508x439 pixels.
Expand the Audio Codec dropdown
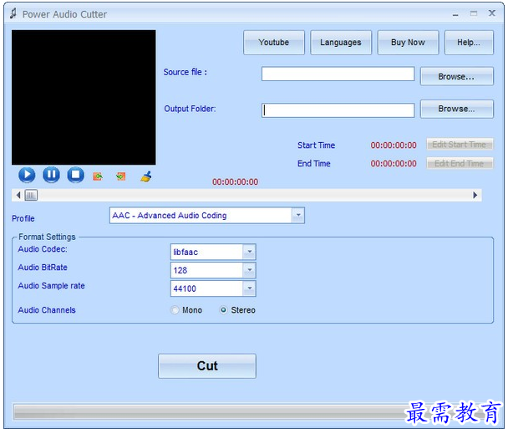pos(249,252)
